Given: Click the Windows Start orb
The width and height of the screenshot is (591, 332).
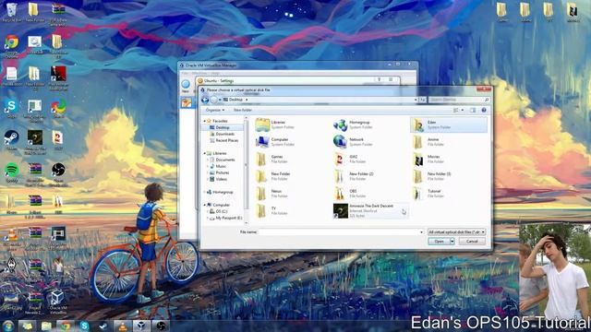Looking at the screenshot, I should click(x=8, y=326).
